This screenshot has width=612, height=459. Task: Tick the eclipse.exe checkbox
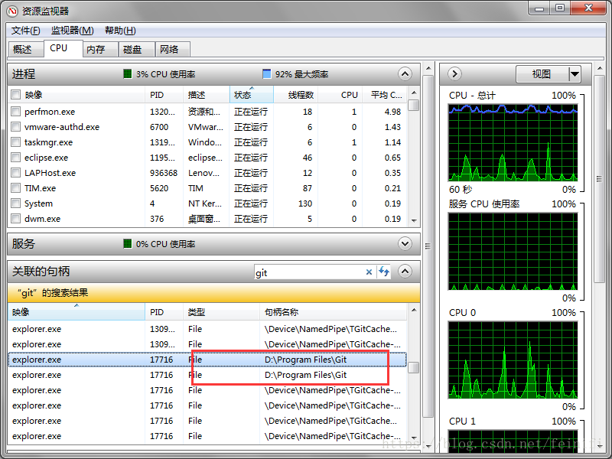tap(16, 158)
